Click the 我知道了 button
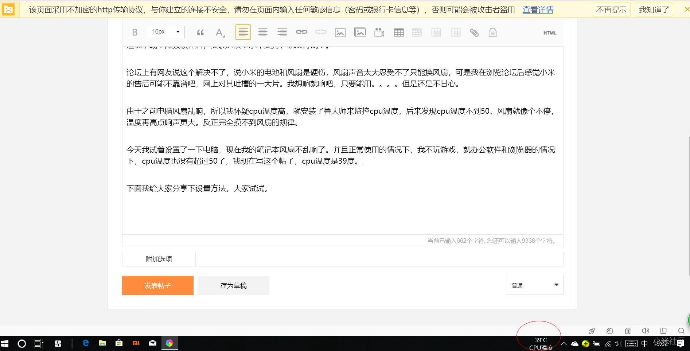The width and height of the screenshot is (690, 351). click(x=654, y=10)
